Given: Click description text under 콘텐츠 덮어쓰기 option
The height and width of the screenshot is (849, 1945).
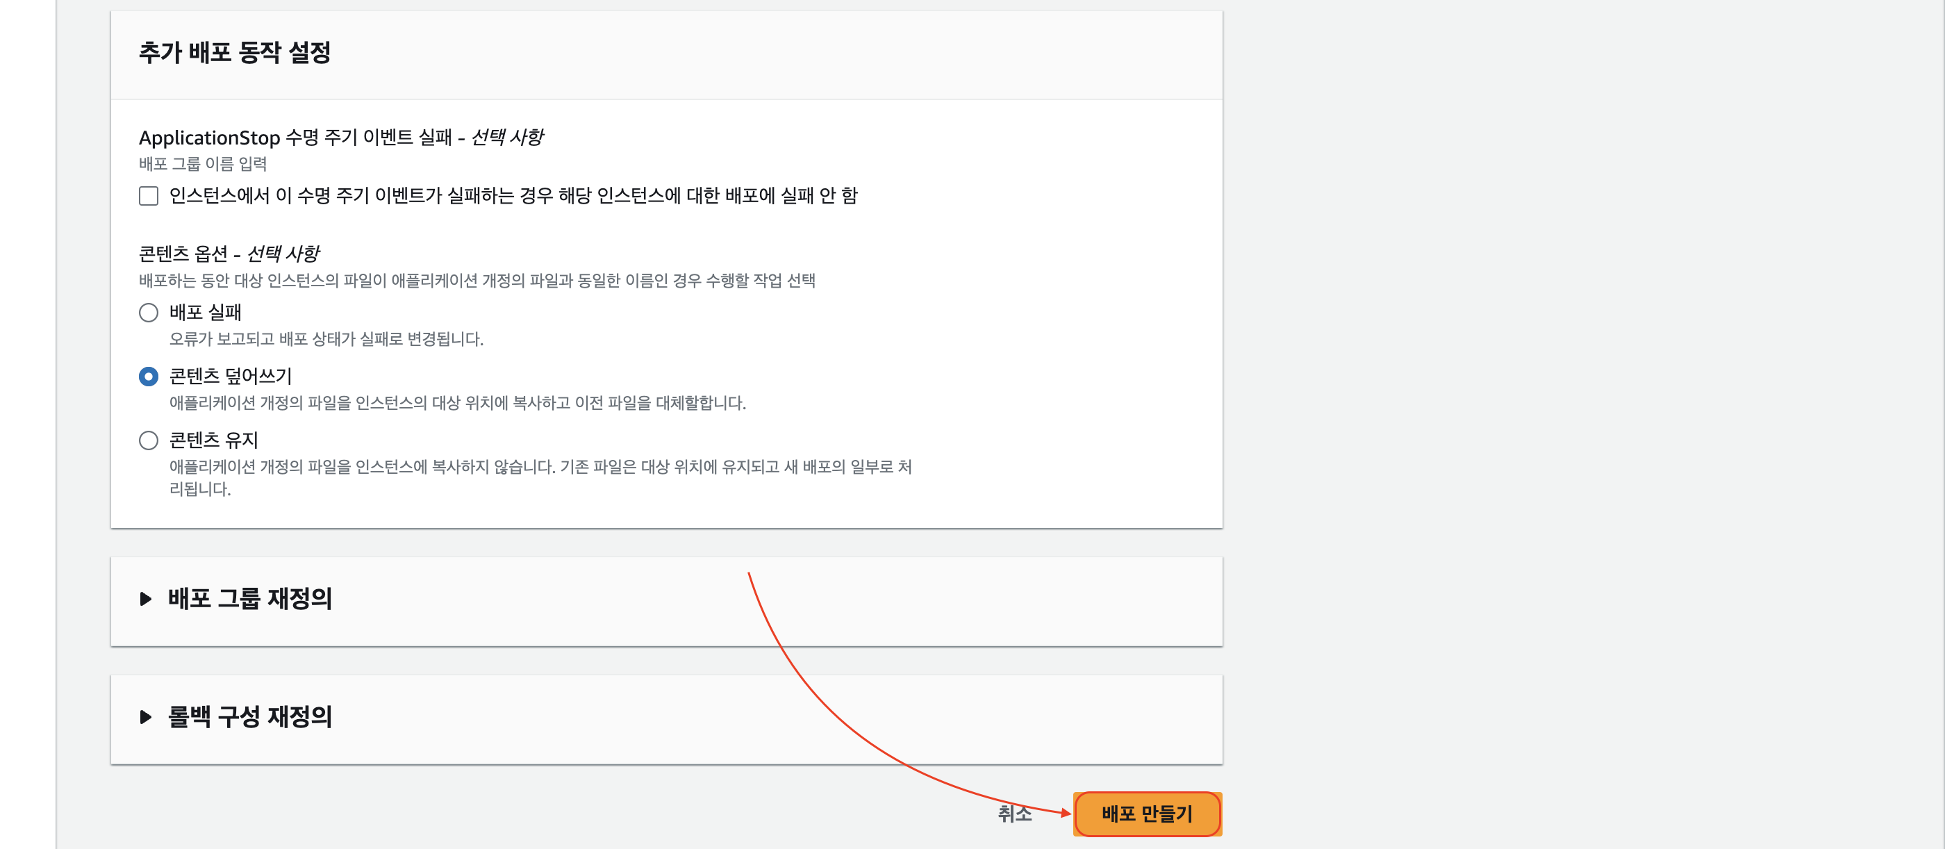Looking at the screenshot, I should click(457, 404).
